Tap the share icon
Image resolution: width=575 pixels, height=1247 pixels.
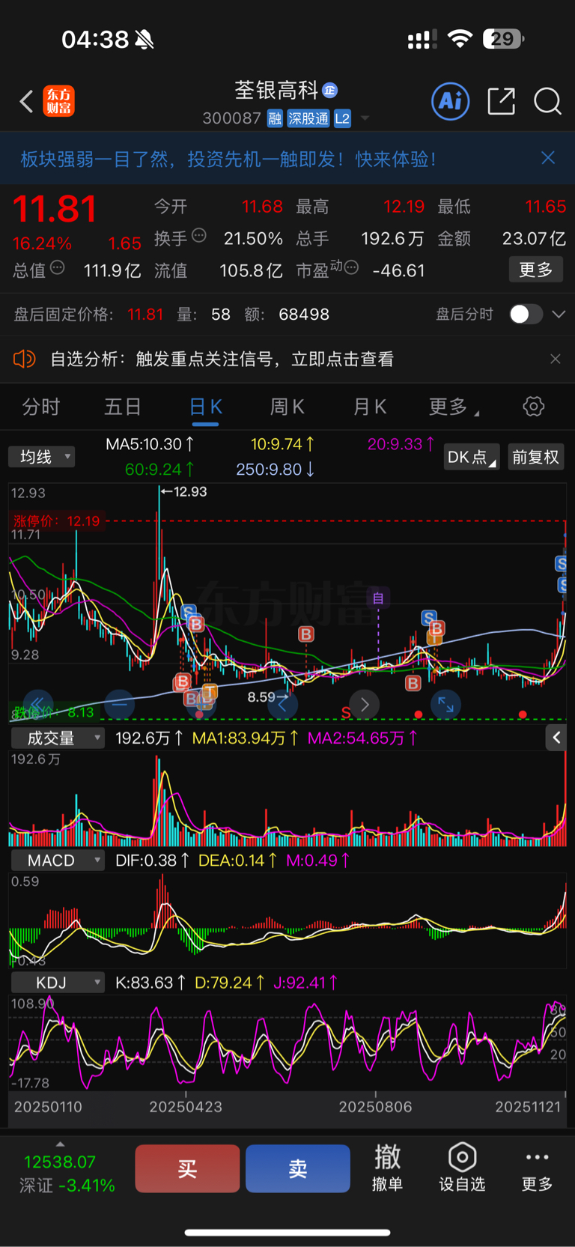pos(501,101)
